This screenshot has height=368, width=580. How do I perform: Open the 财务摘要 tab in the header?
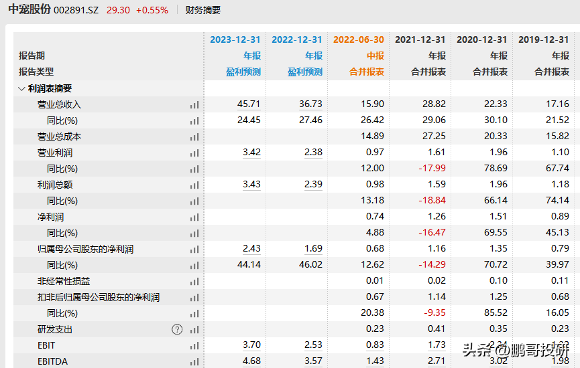203,10
